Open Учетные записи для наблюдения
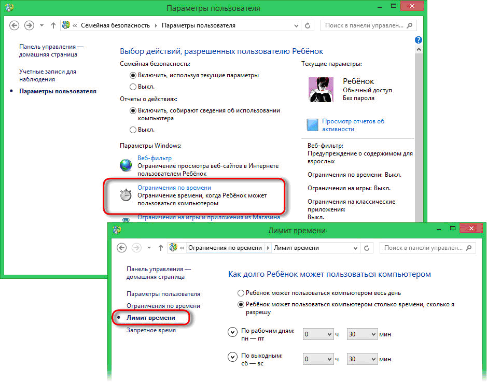 click(x=48, y=75)
